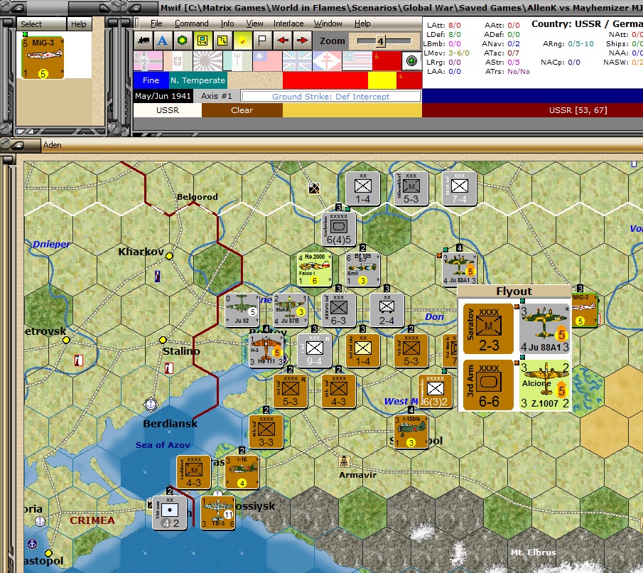
Task: Click the white flag toolbar icon
Action: 262,41
